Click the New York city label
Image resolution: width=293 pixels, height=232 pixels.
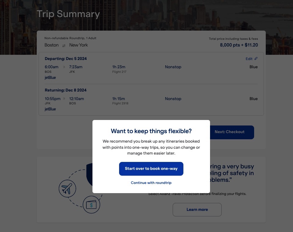coord(79,45)
